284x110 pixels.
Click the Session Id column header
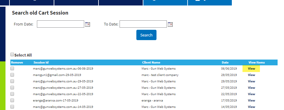pos(41,63)
